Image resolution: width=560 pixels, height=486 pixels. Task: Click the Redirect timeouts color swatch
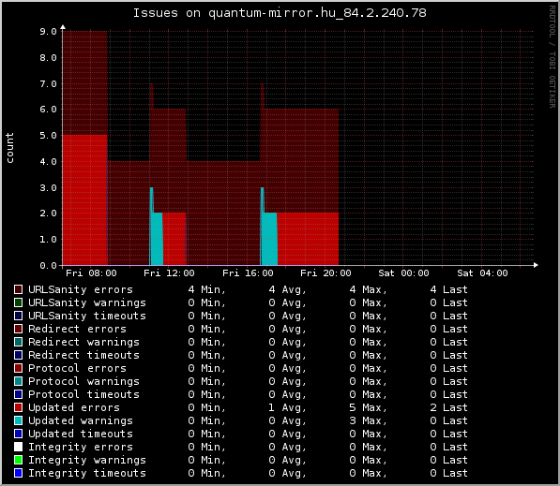(18, 355)
